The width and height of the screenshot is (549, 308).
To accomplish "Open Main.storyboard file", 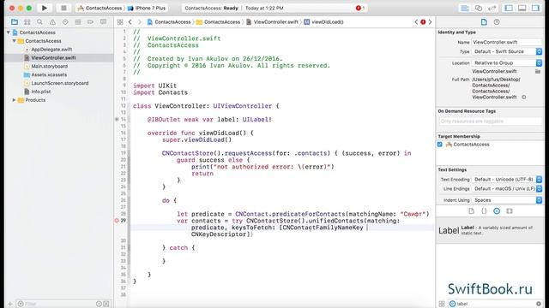I will coord(50,66).
